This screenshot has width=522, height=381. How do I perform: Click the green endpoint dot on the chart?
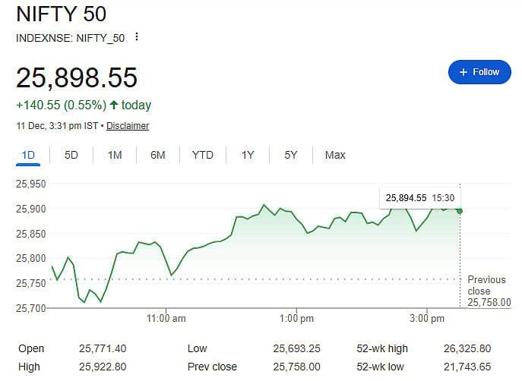click(x=460, y=210)
